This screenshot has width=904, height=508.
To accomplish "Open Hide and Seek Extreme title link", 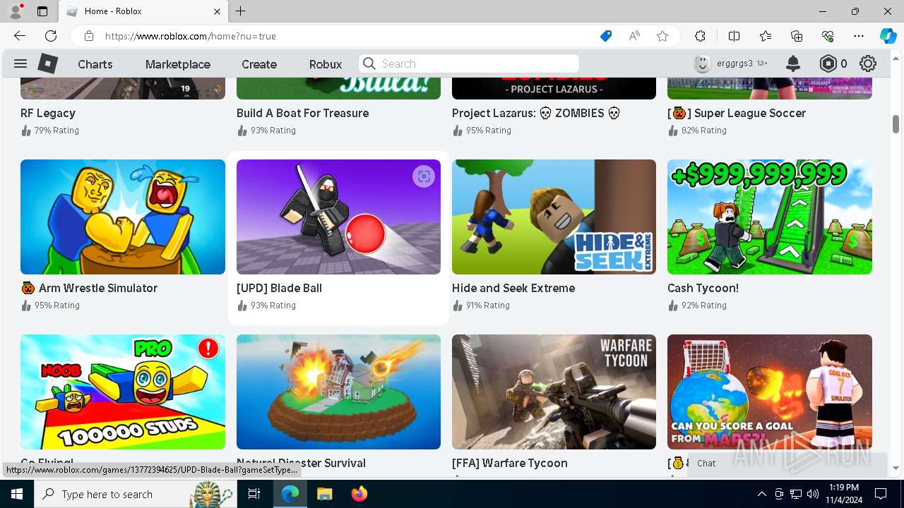I will (x=513, y=288).
